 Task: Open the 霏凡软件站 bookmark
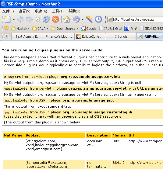click(x=151, y=29)
